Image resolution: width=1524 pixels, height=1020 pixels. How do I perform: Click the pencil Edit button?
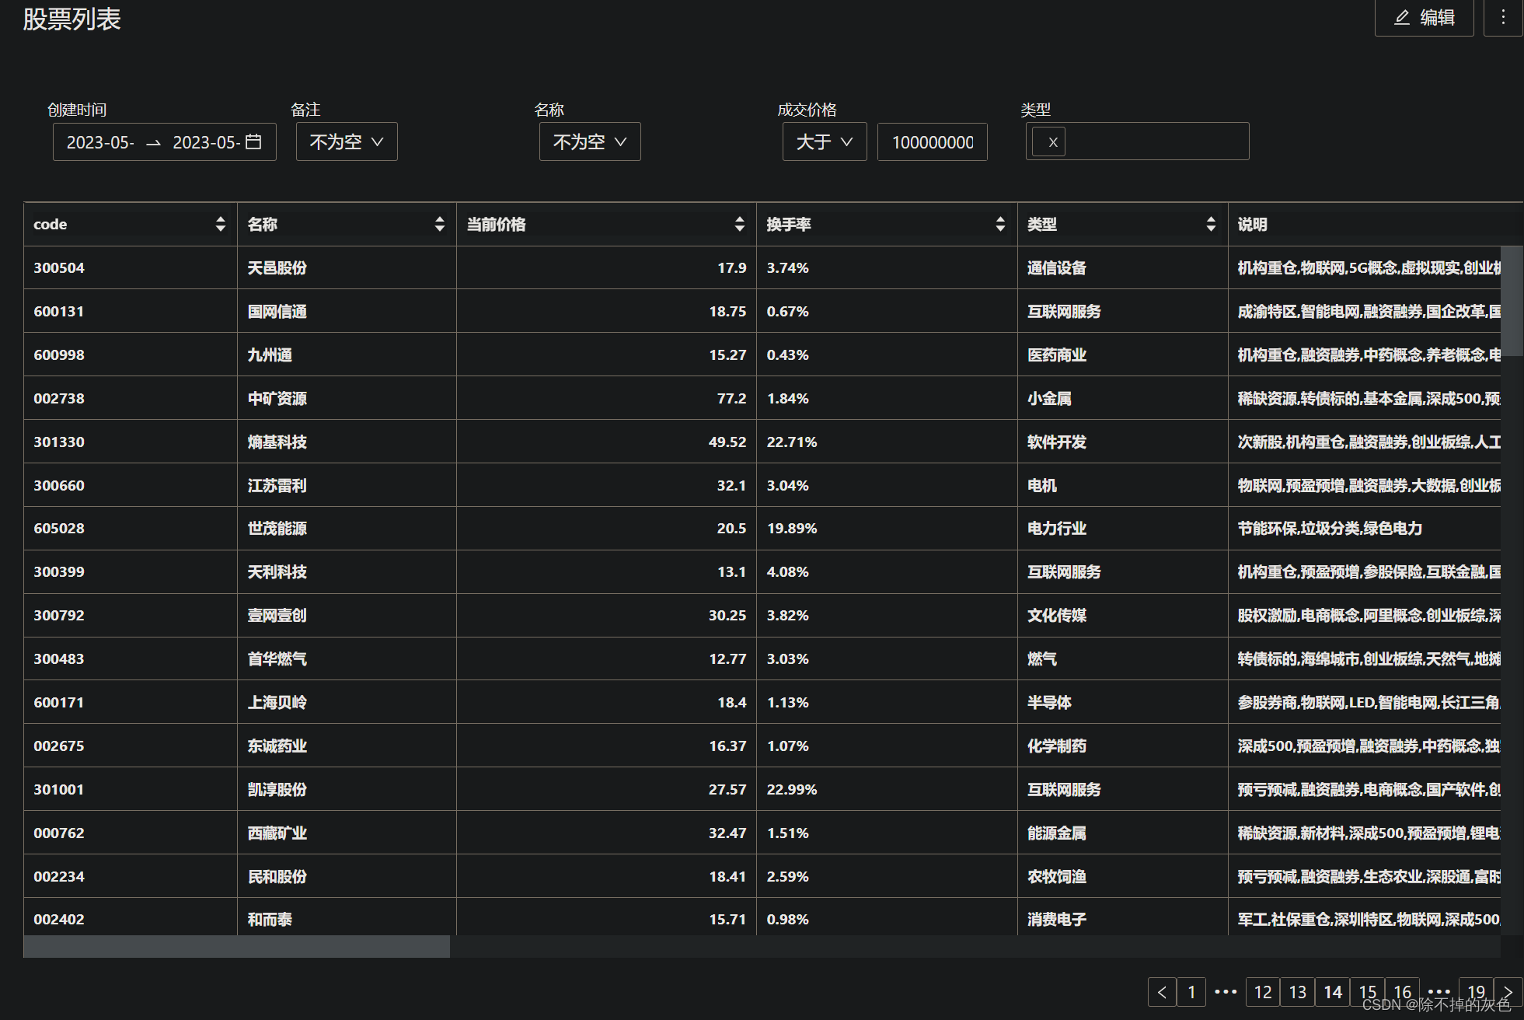1423,18
